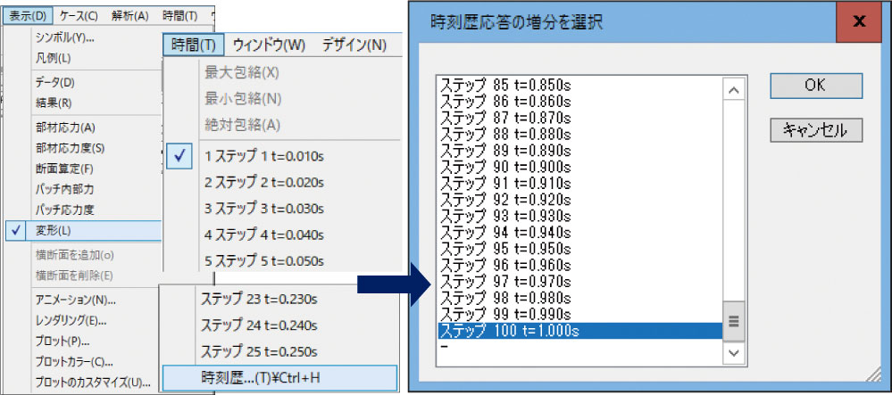Open the デザイン(N) menu
Screen dimensions: 892x395
click(354, 45)
